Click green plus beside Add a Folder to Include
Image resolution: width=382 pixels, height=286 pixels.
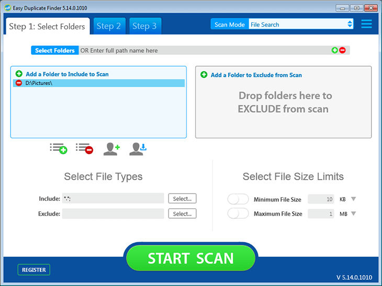click(x=19, y=74)
